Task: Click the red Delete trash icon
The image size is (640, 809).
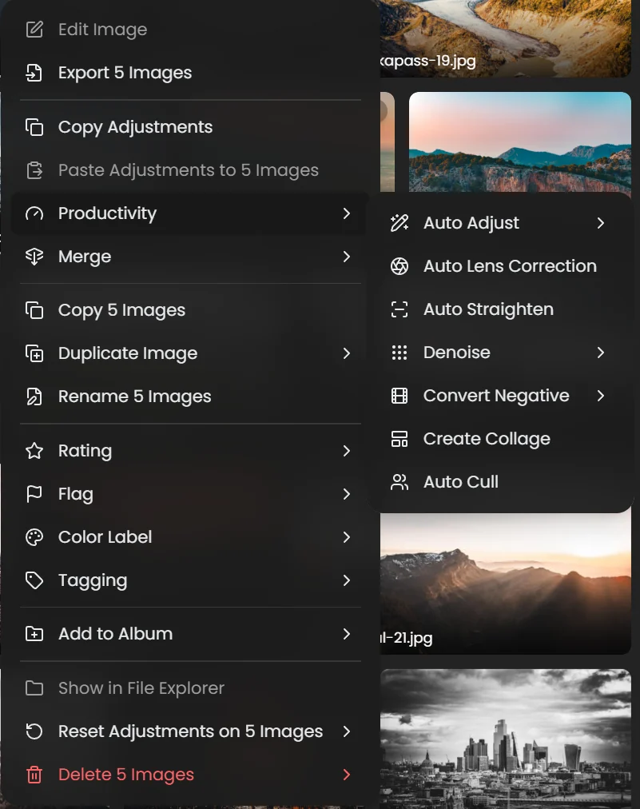Action: tap(34, 775)
